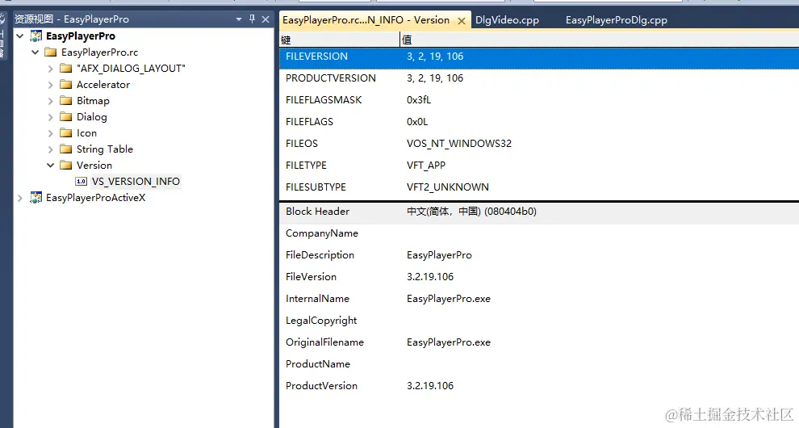Select the VS_VERSION_INFO tree item
This screenshot has width=799, height=428.
click(136, 182)
